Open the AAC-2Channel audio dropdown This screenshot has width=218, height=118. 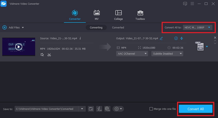132,54
